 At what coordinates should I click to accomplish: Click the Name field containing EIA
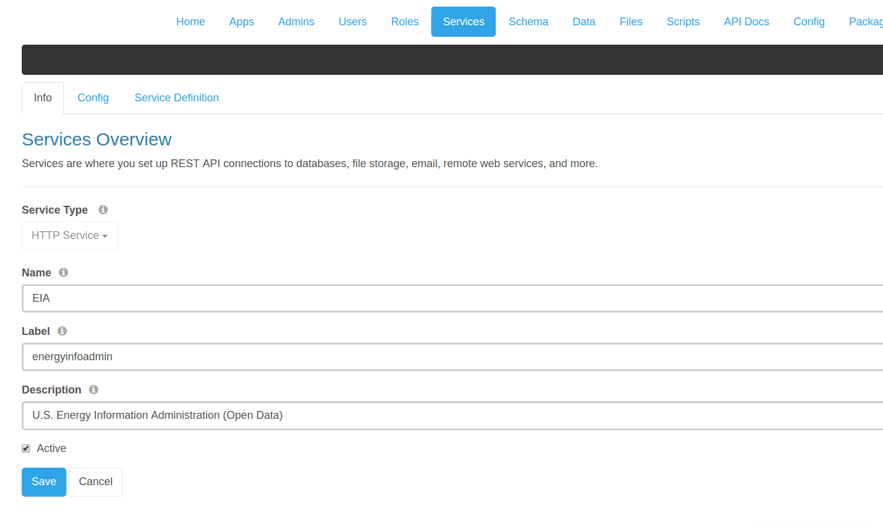[x=241, y=298]
